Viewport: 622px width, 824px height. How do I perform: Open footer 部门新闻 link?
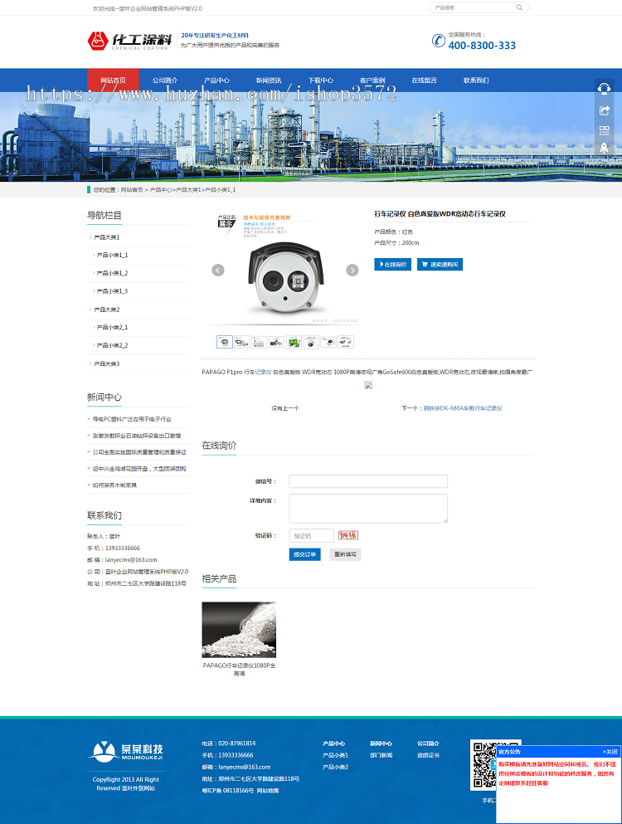381,755
